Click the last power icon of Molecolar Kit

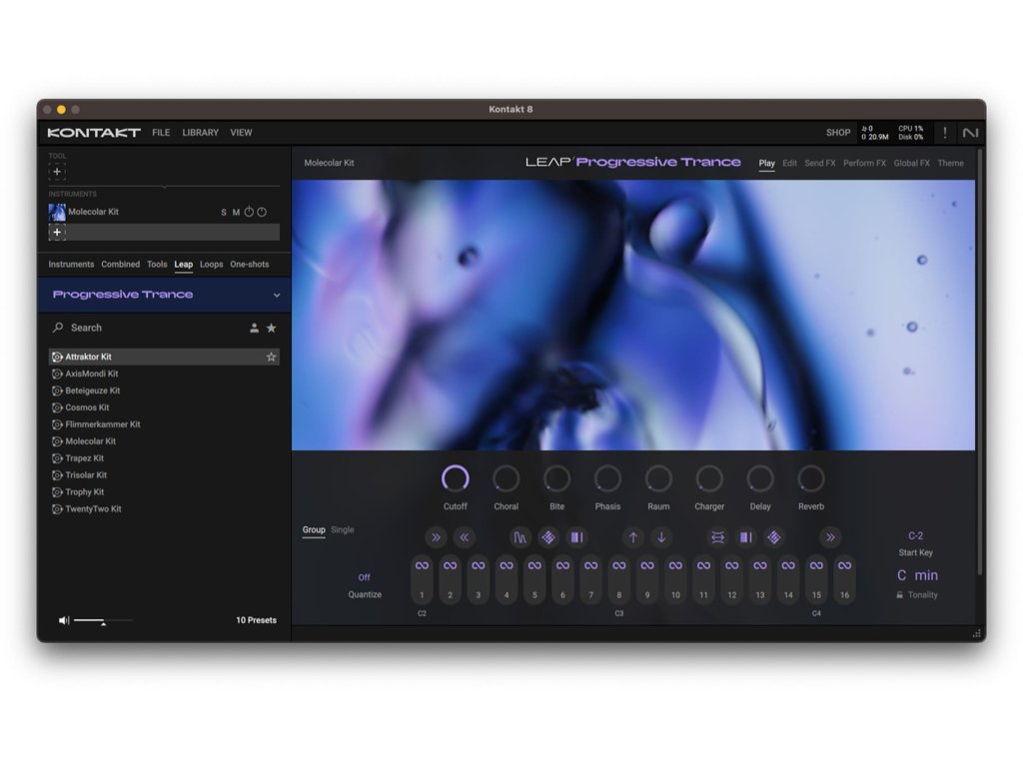point(262,212)
